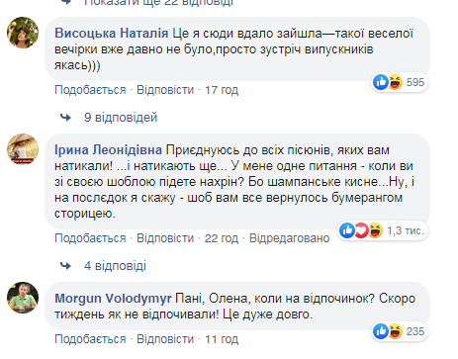
Task: Expand the 4 відповіді replies thread
Action: tap(115, 266)
